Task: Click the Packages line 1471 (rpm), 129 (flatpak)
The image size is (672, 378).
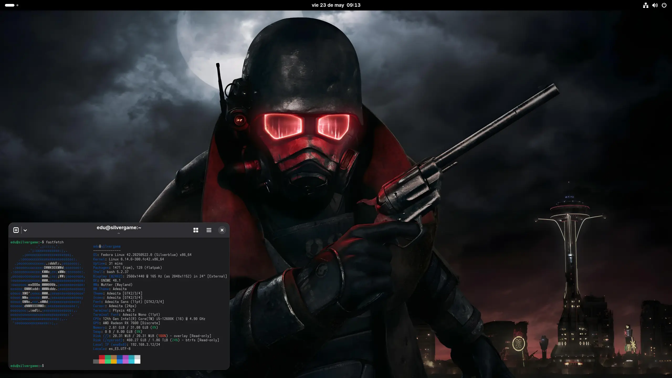Action: click(x=128, y=268)
